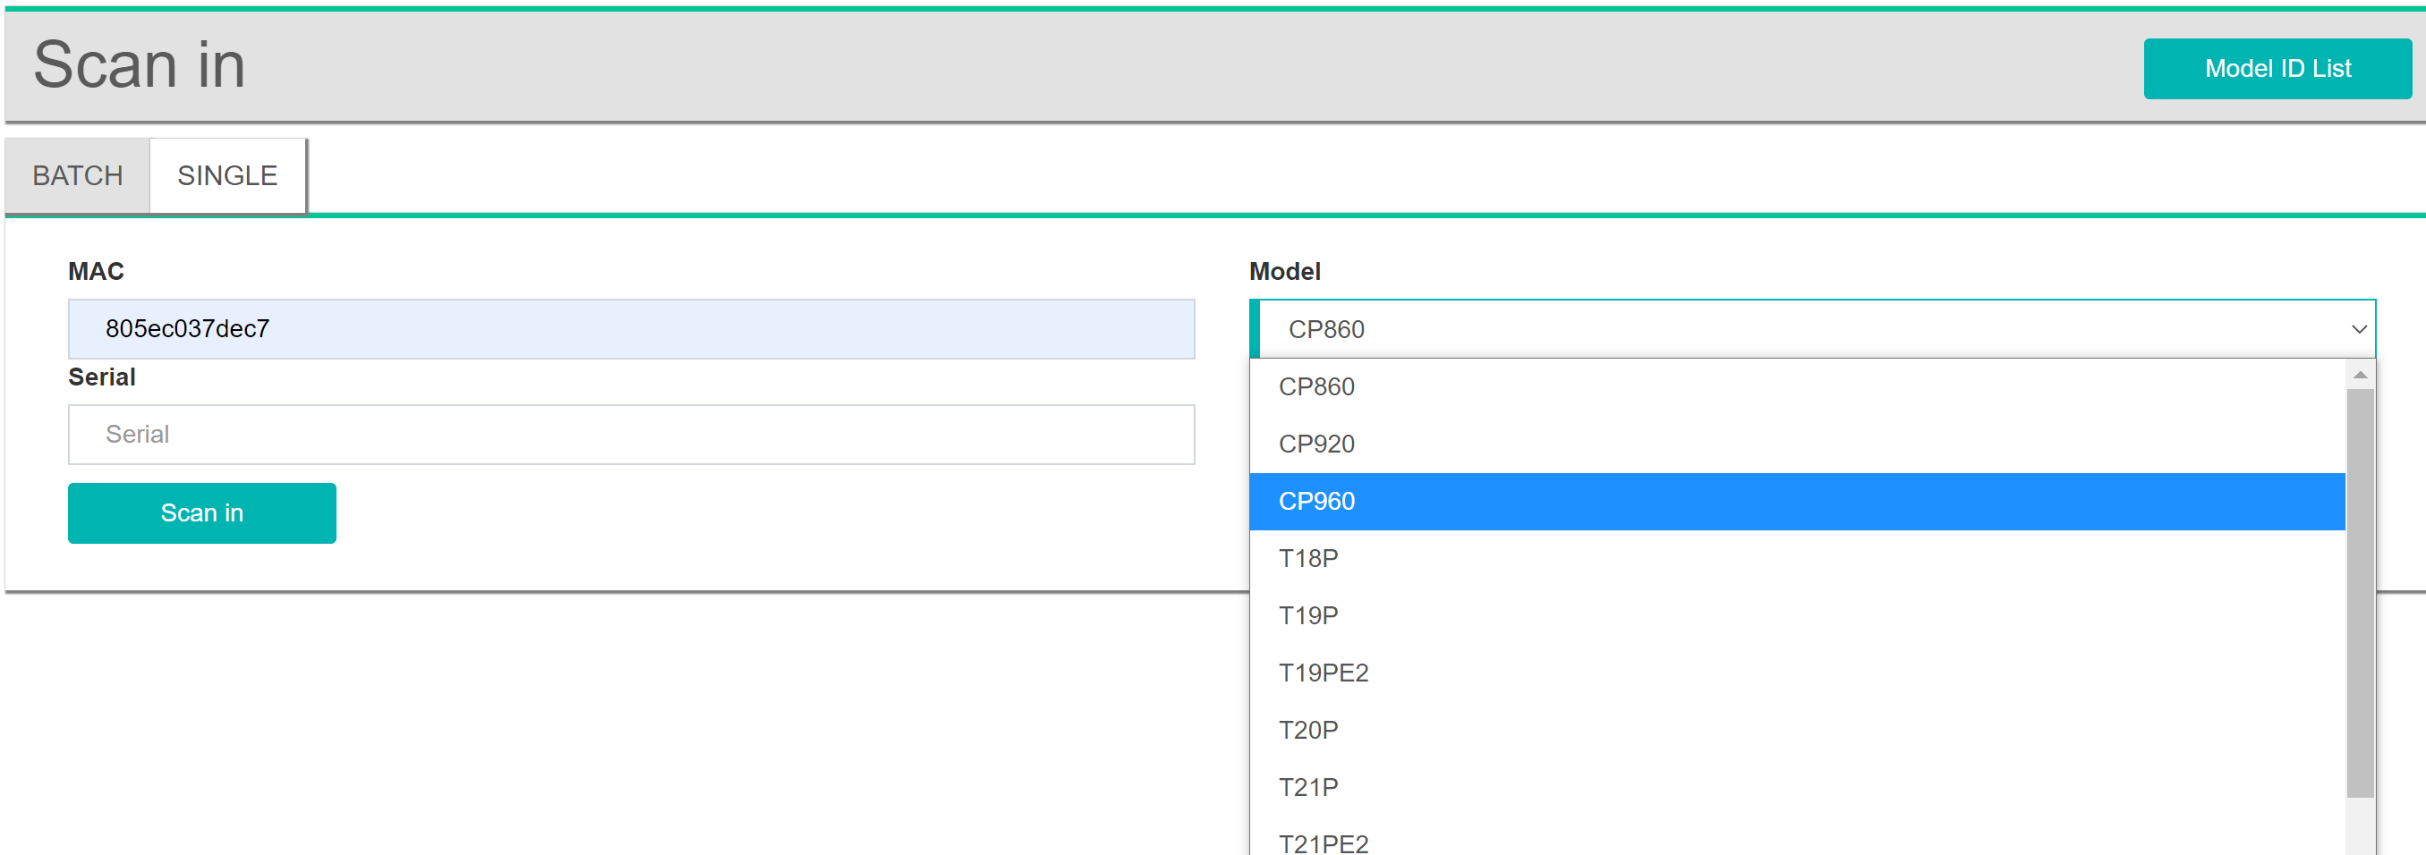This screenshot has width=2426, height=855.
Task: Focus the Serial input field
Action: tap(631, 434)
